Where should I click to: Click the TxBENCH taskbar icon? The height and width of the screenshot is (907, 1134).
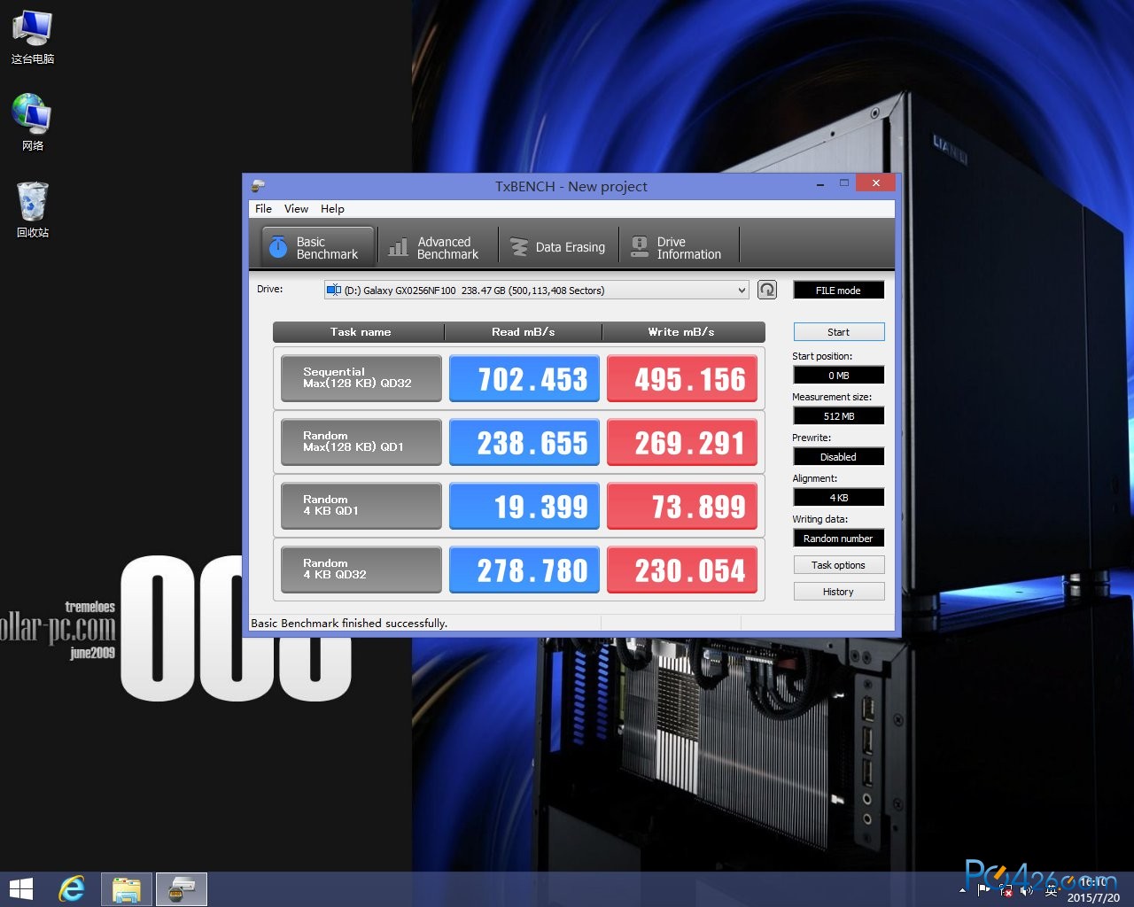[x=182, y=889]
